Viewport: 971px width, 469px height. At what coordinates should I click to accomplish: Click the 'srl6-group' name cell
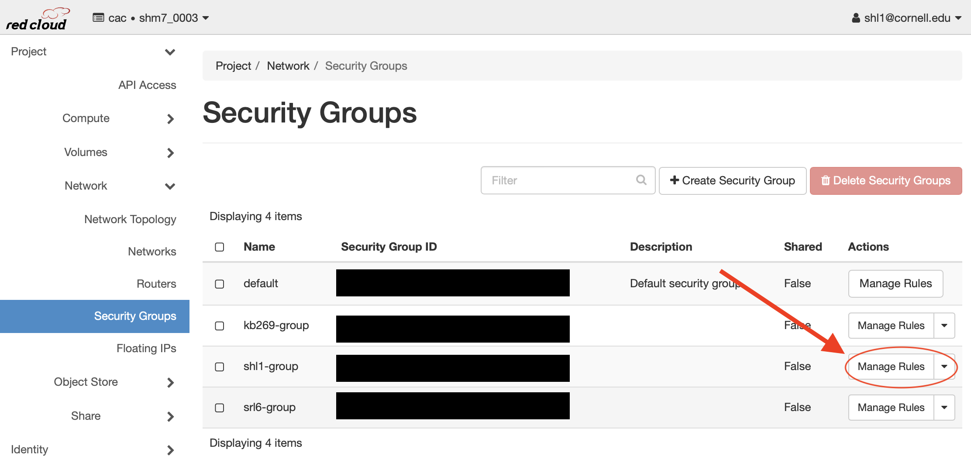(270, 407)
